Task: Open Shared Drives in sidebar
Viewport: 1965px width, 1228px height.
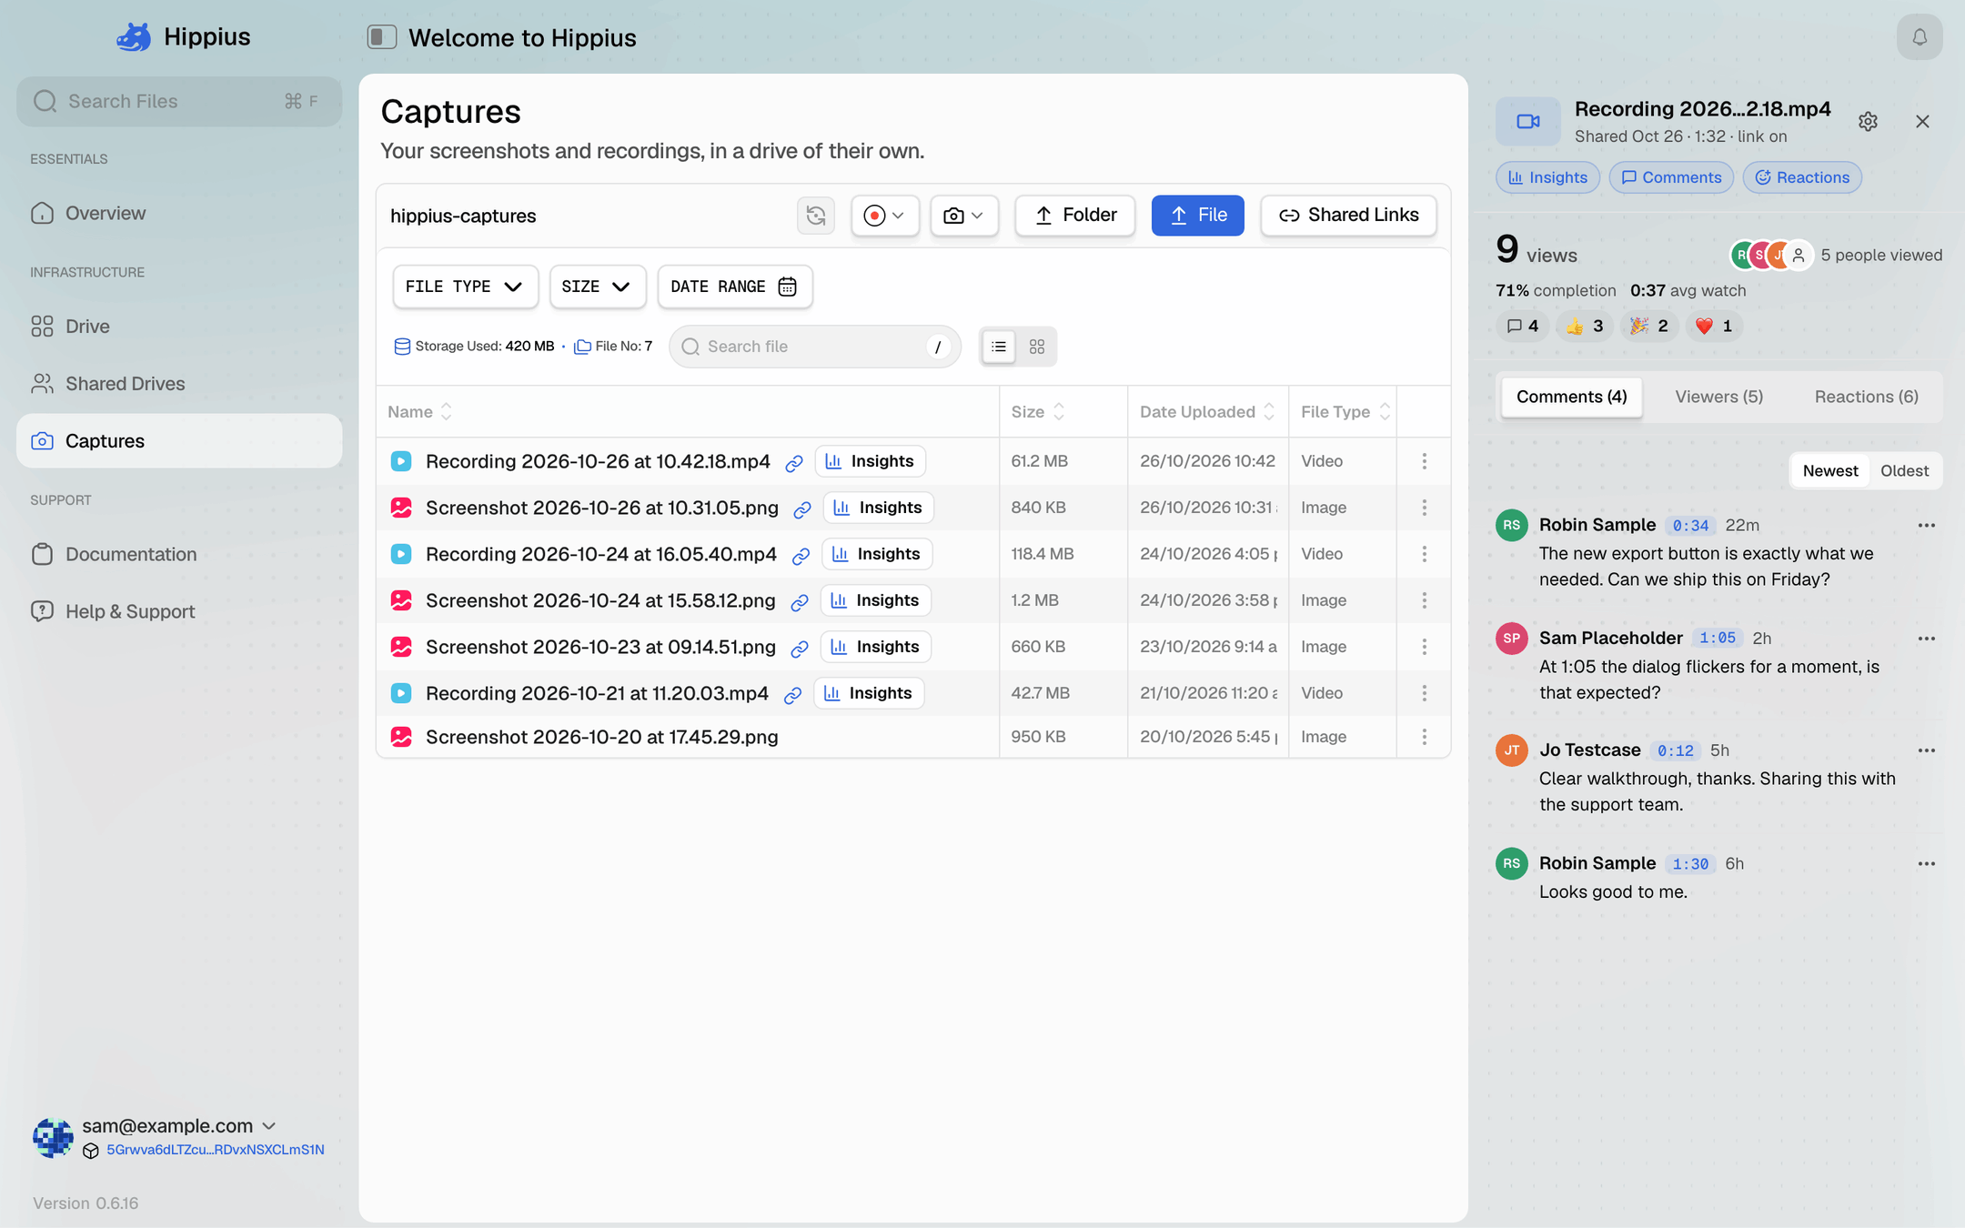Action: tap(179, 384)
